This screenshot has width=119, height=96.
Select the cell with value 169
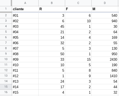click(105, 37)
